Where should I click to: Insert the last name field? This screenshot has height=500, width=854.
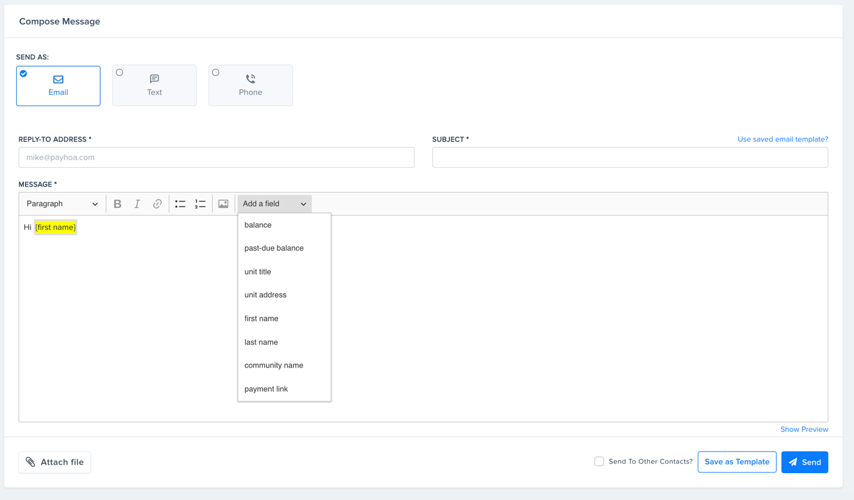tap(284, 342)
